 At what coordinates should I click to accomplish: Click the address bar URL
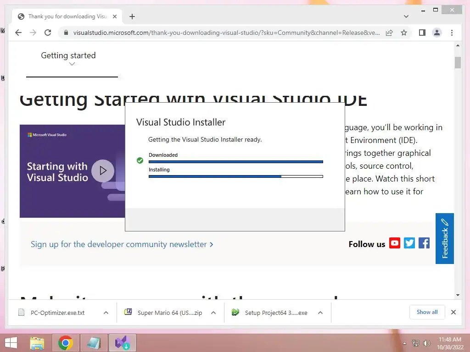point(226,33)
